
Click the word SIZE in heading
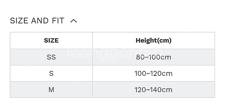(19, 21)
